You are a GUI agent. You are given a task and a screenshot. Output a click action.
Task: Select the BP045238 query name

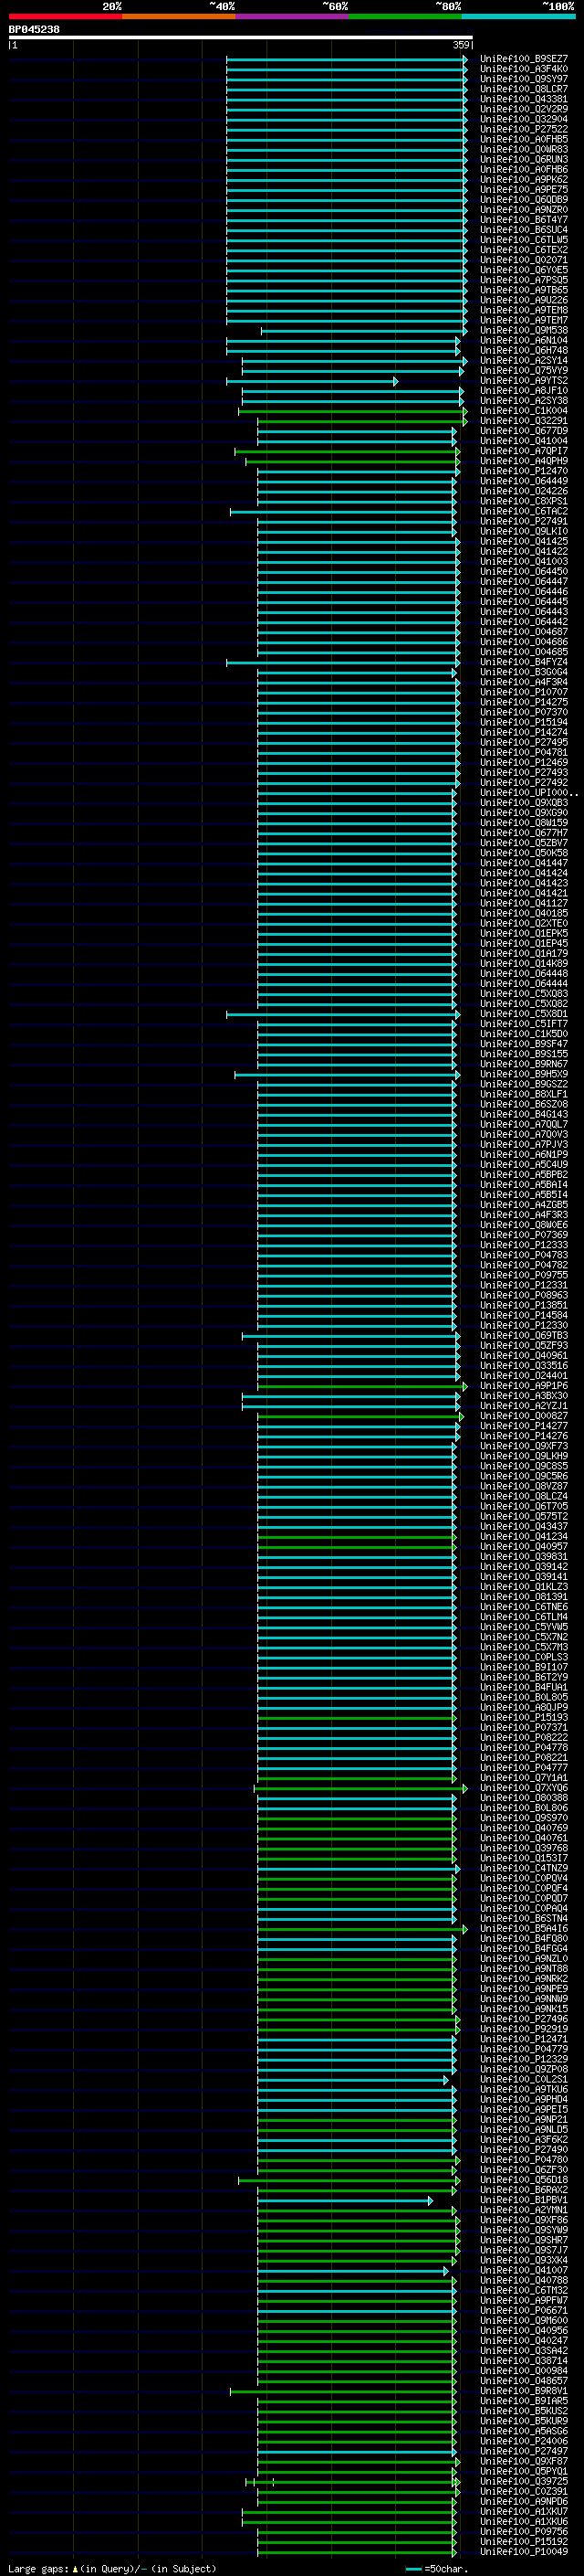(34, 29)
